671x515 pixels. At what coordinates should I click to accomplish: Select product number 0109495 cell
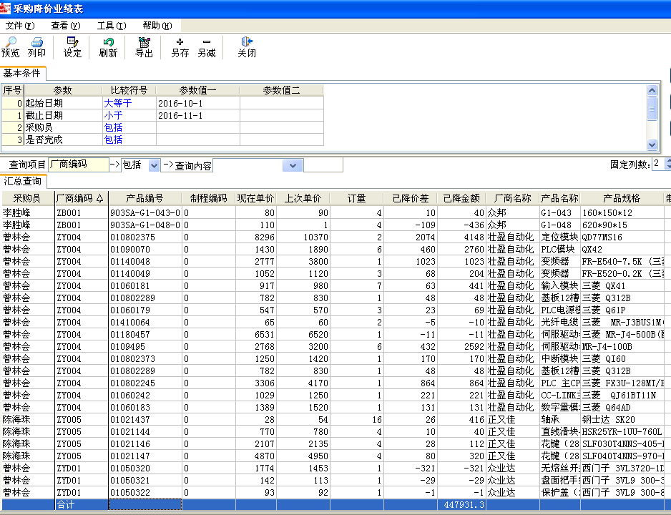click(x=145, y=346)
